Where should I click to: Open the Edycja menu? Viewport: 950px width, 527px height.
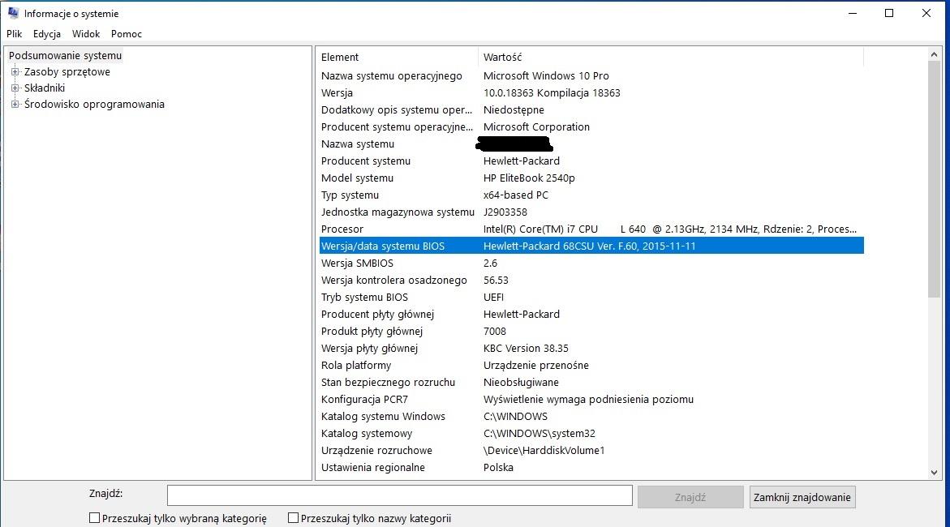point(47,34)
